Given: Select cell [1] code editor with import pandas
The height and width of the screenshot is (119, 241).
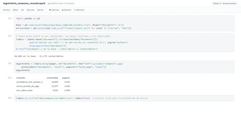Looking at the screenshot, I should click(124, 23).
